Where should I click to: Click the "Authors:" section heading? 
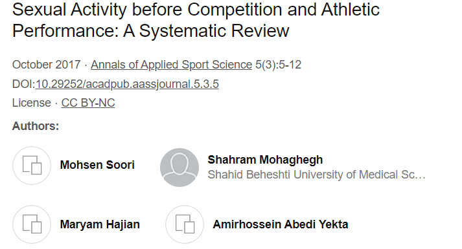click(x=36, y=126)
